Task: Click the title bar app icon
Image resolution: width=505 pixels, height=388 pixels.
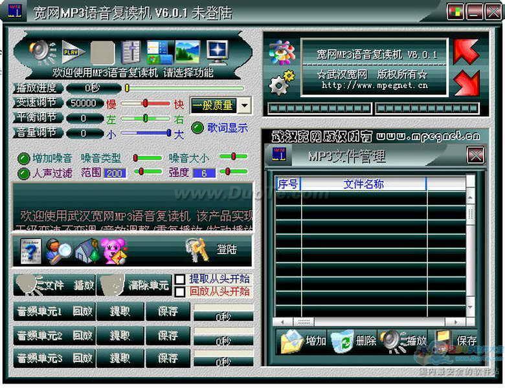Action: click(14, 10)
